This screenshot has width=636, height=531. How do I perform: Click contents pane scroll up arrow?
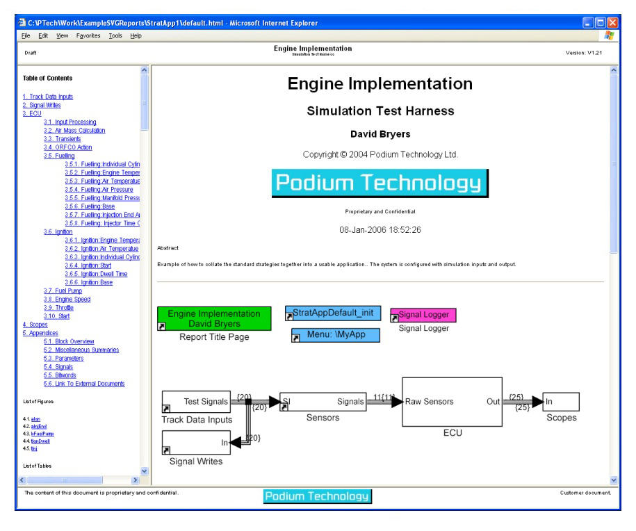[145, 70]
